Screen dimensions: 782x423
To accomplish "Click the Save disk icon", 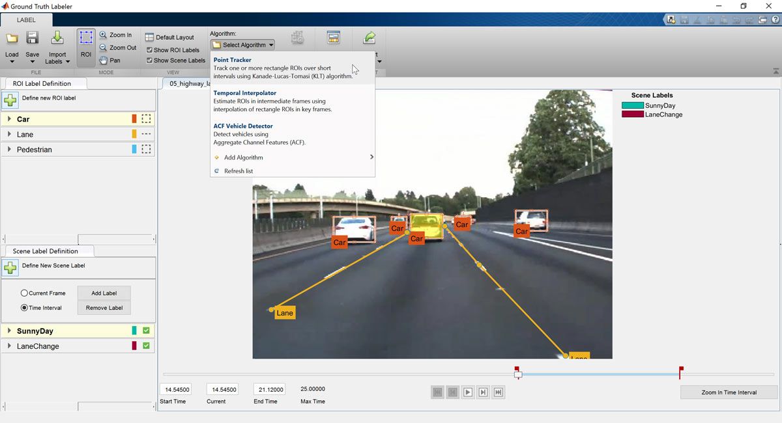I will tap(32, 39).
